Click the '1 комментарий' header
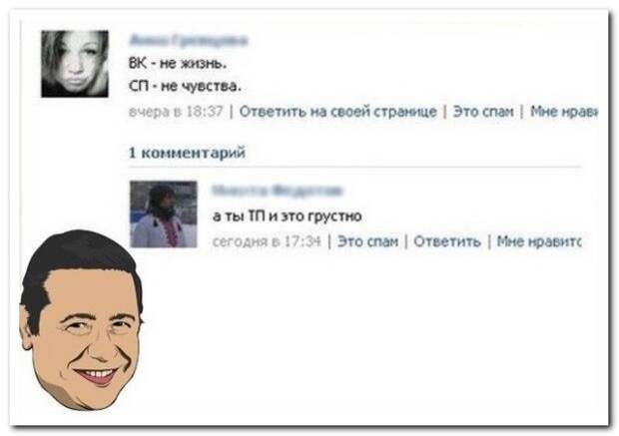619x436 pixels. click(187, 153)
